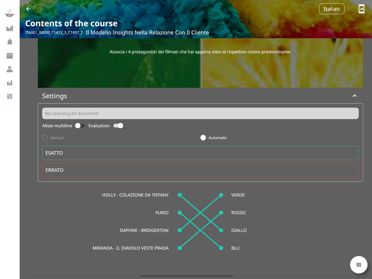The height and width of the screenshot is (279, 372).
Task: Click the GIALLO label
Action: pyautogui.click(x=239, y=230)
